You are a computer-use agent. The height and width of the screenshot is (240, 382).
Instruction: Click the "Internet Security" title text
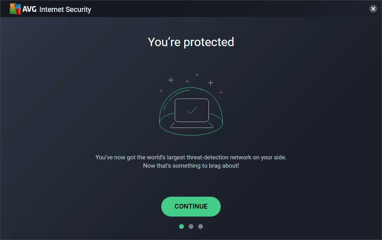[x=65, y=10]
